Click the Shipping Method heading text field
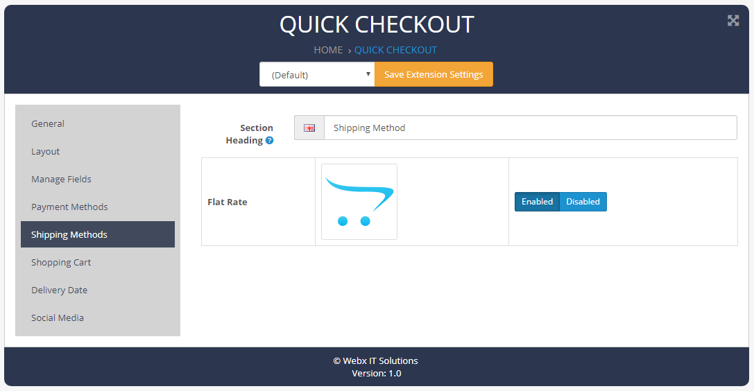 530,128
